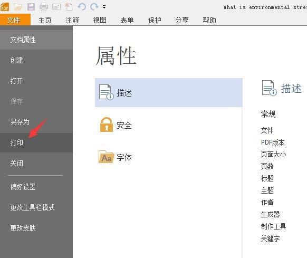Click the open folder icon in quick toolbar
The height and width of the screenshot is (258, 307).
(18, 7)
